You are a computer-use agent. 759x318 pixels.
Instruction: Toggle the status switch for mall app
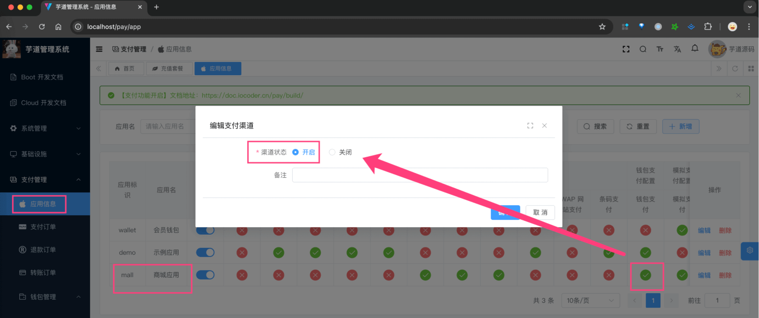[205, 275]
